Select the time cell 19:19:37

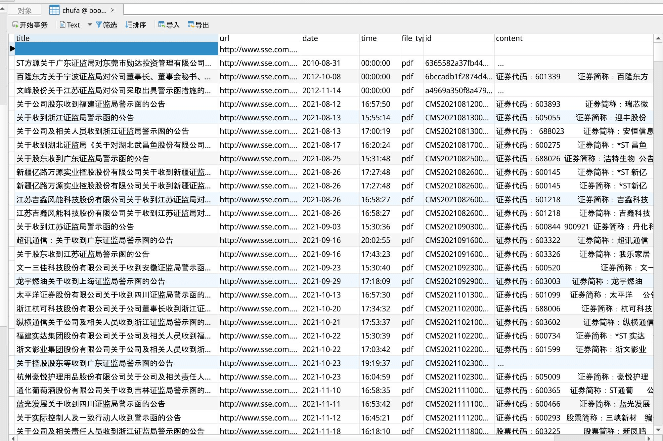(380, 363)
